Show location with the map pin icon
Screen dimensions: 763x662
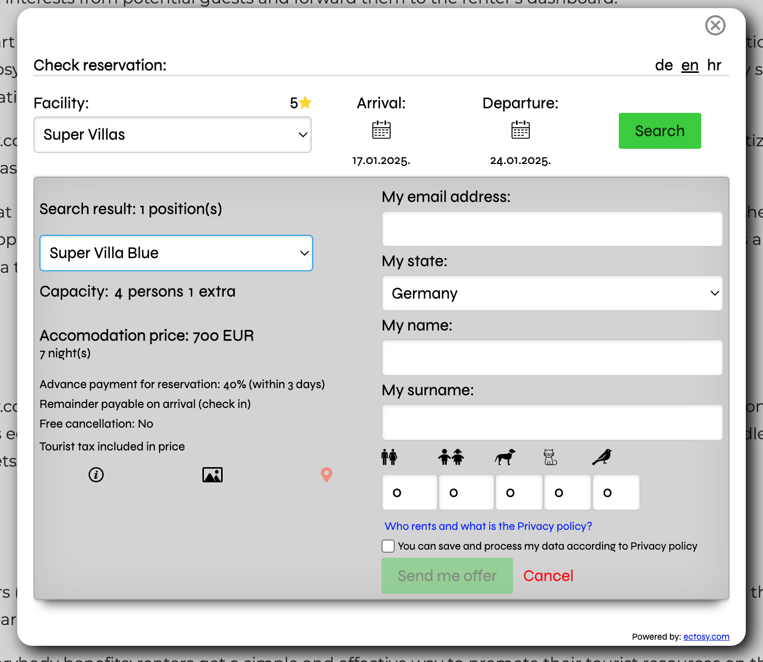(326, 475)
